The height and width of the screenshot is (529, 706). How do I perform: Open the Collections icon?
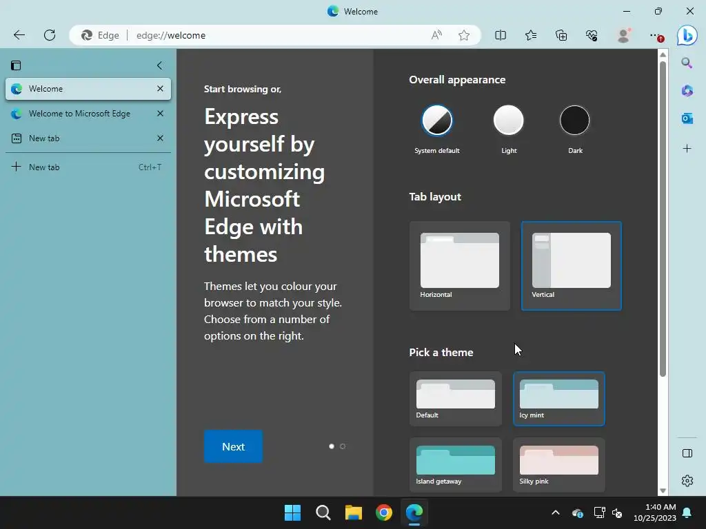(561, 35)
